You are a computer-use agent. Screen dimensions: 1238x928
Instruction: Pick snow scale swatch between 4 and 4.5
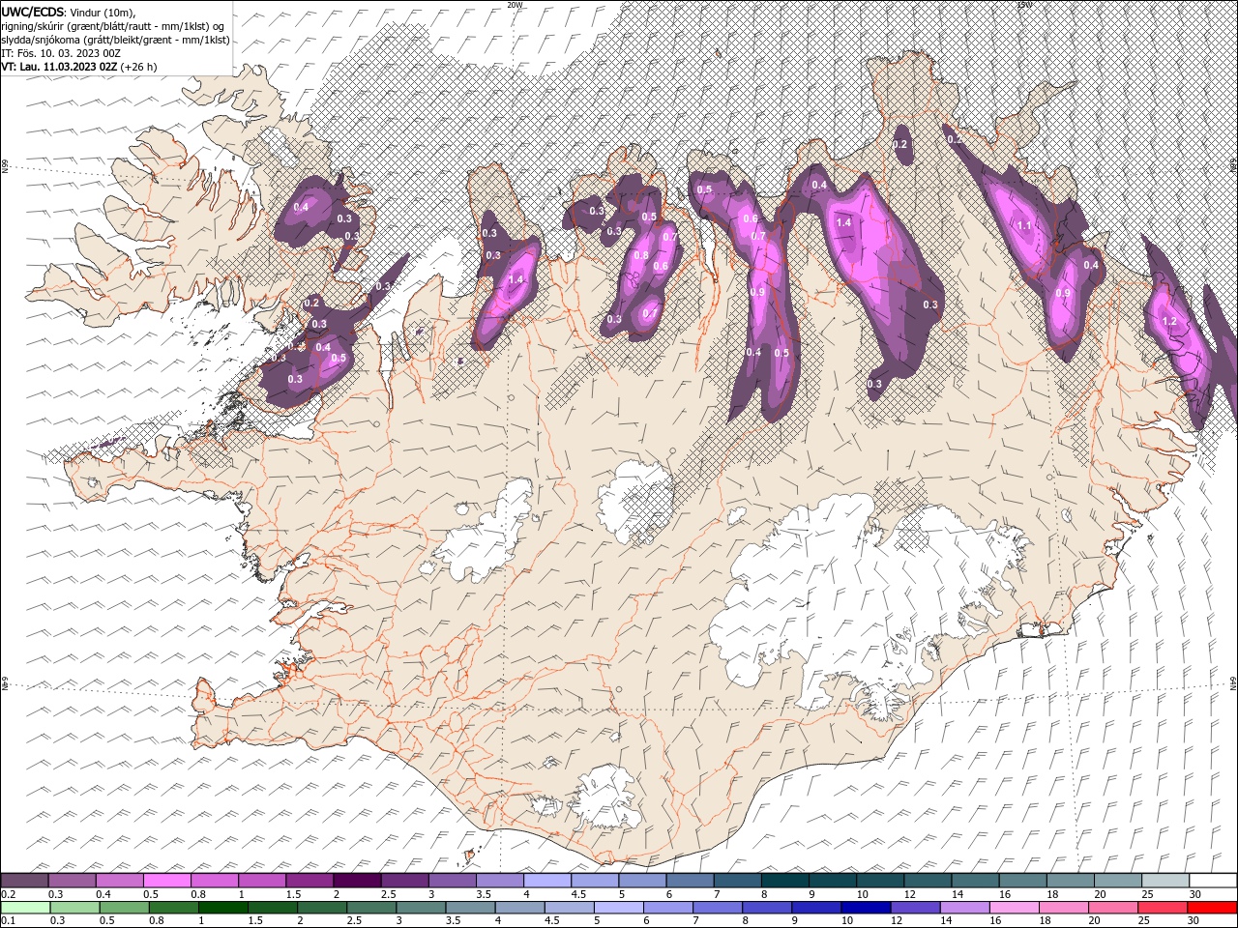point(547,881)
